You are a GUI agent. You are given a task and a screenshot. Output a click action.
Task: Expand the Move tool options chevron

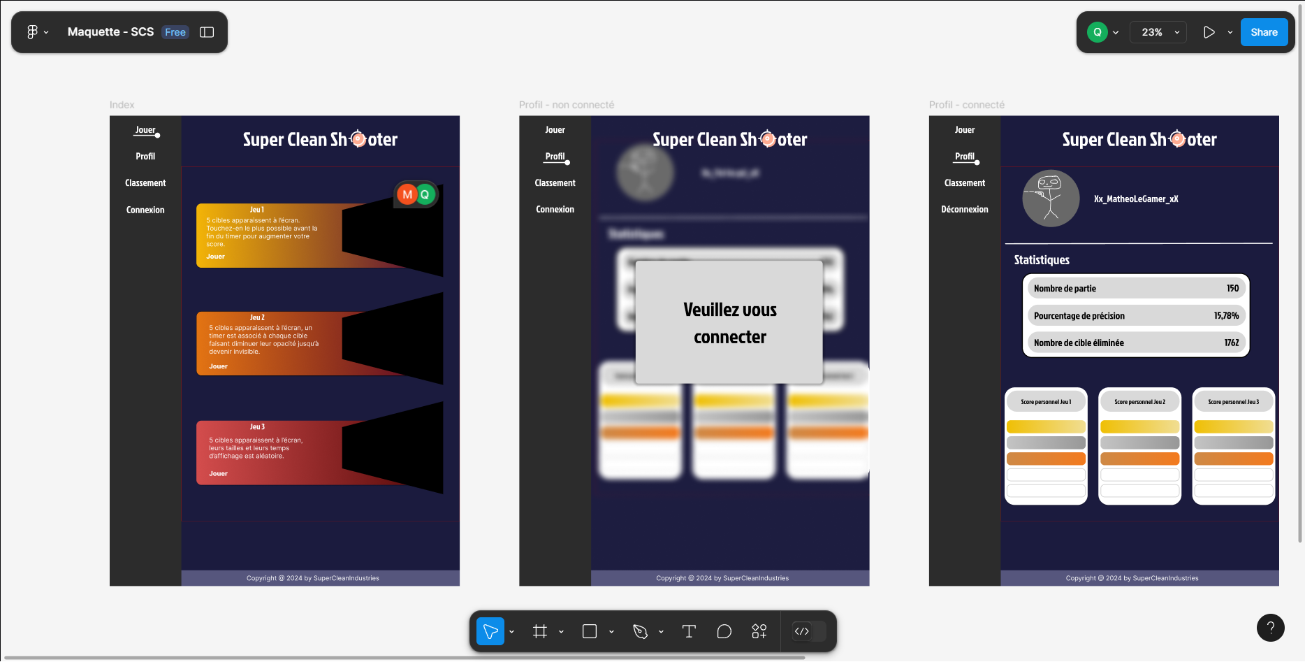pos(512,631)
